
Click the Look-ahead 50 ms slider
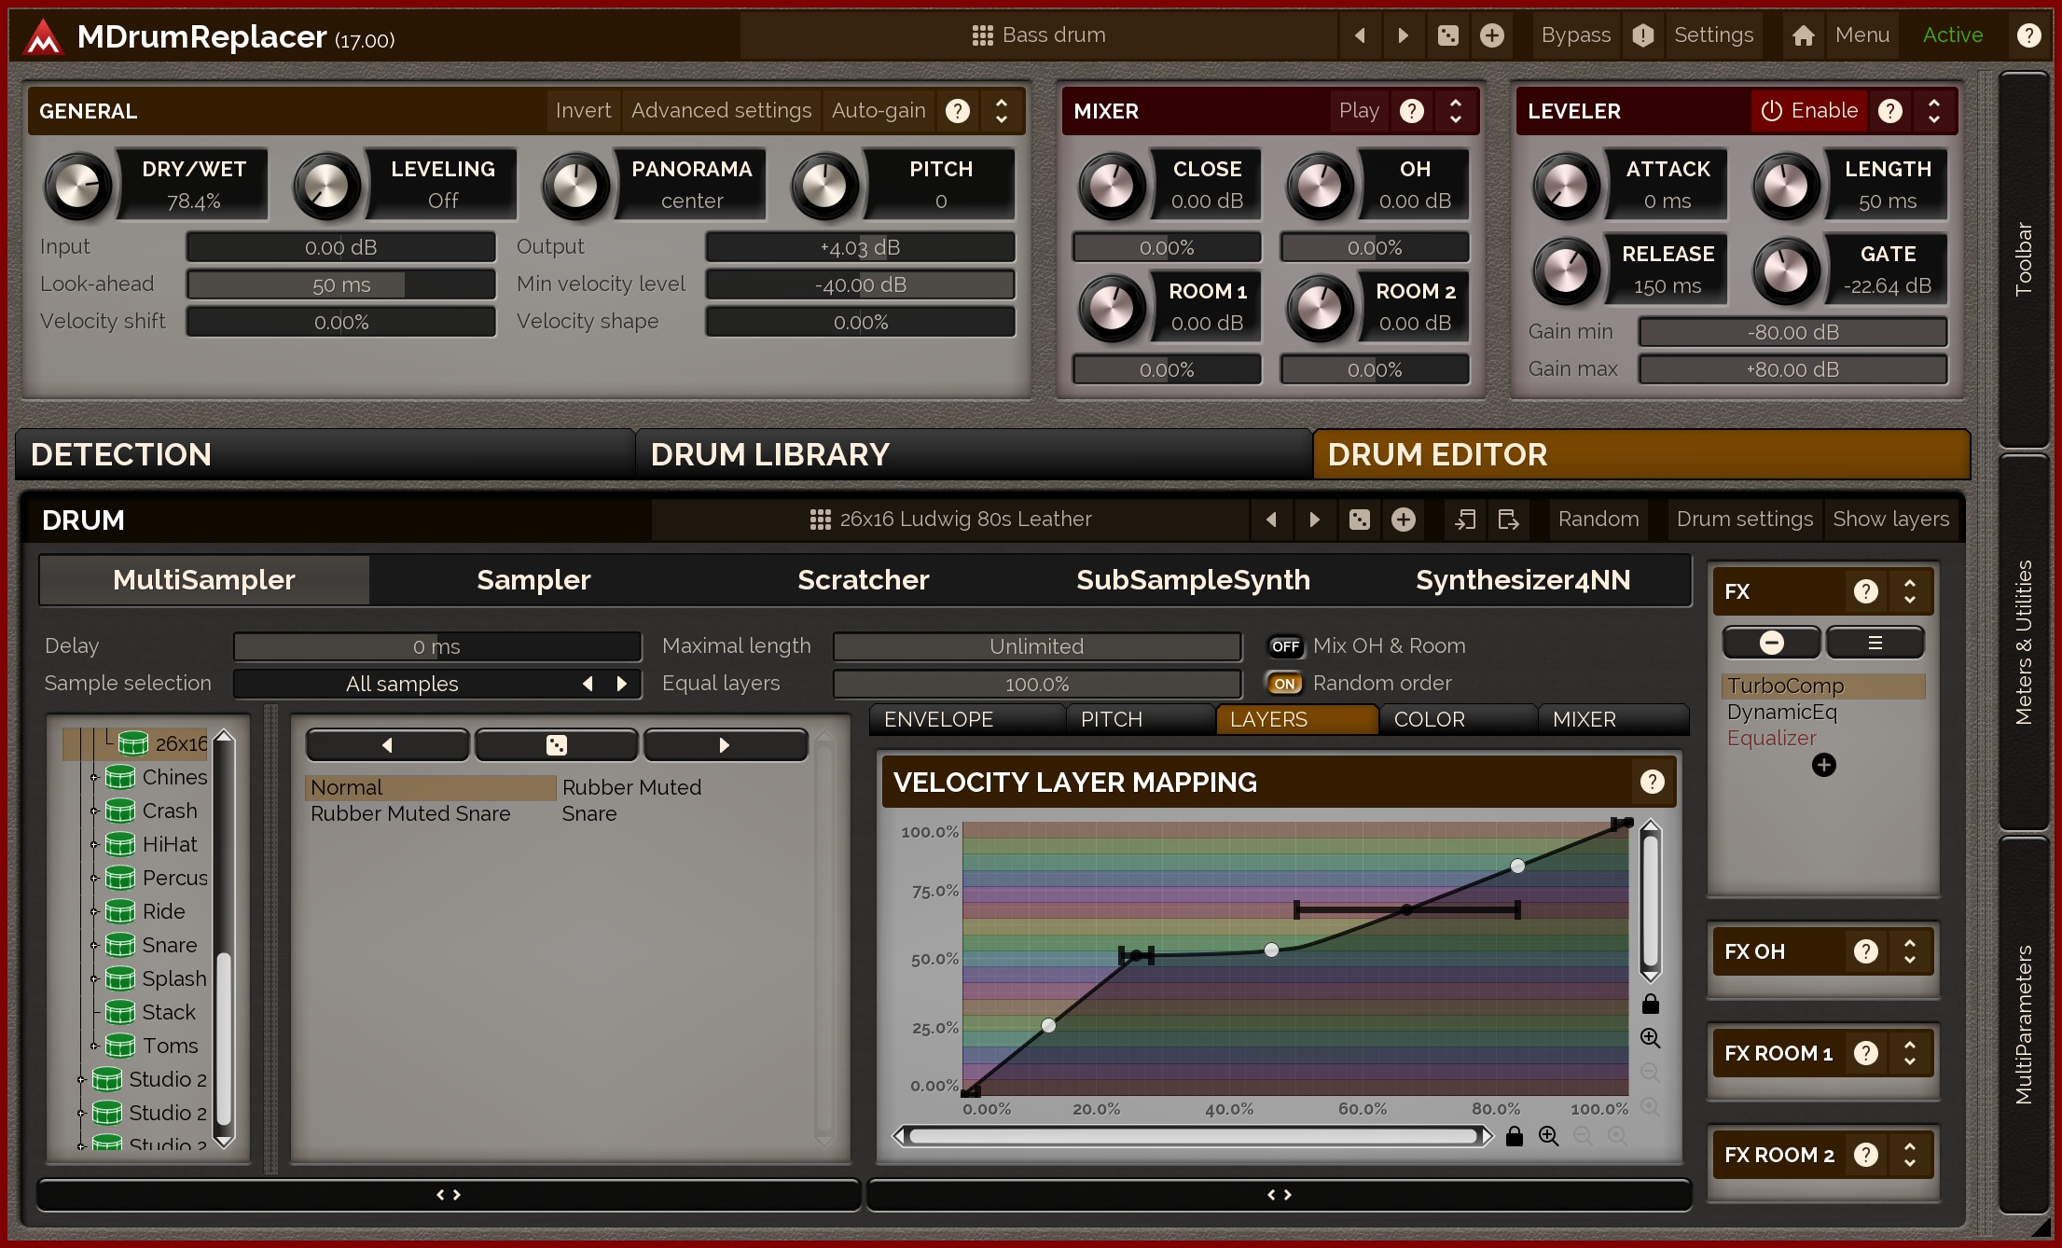tap(340, 284)
